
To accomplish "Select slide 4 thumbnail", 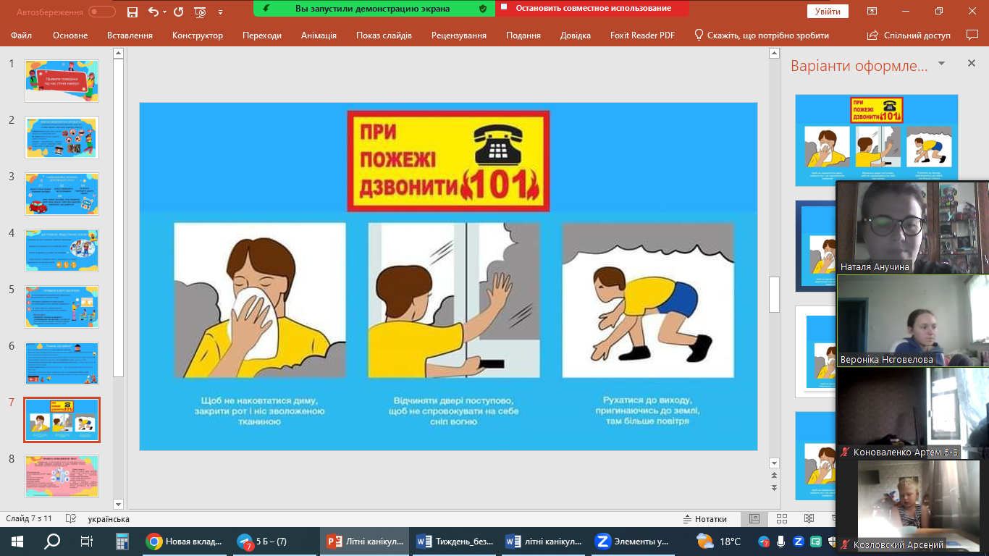I will [62, 250].
